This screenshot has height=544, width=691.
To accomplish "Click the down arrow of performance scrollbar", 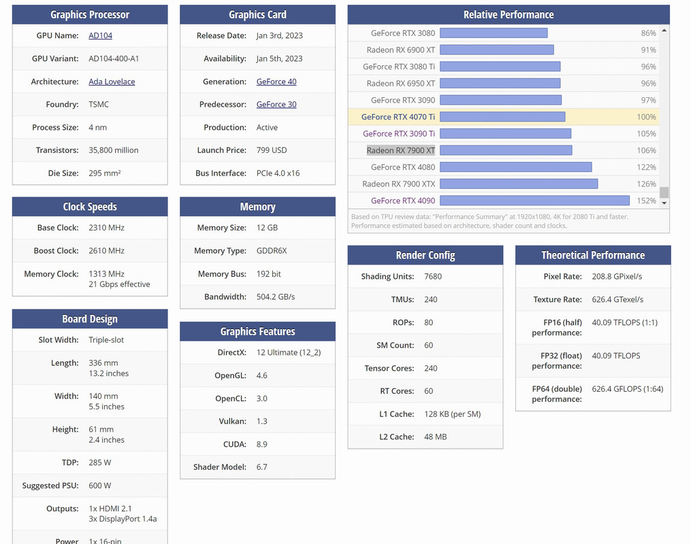I will (664, 203).
